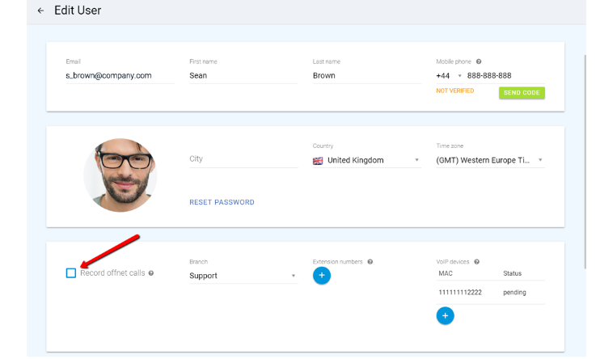Image resolution: width=600 pixels, height=359 pixels.
Task: Open the Branch dropdown showing Support
Action: [243, 276]
